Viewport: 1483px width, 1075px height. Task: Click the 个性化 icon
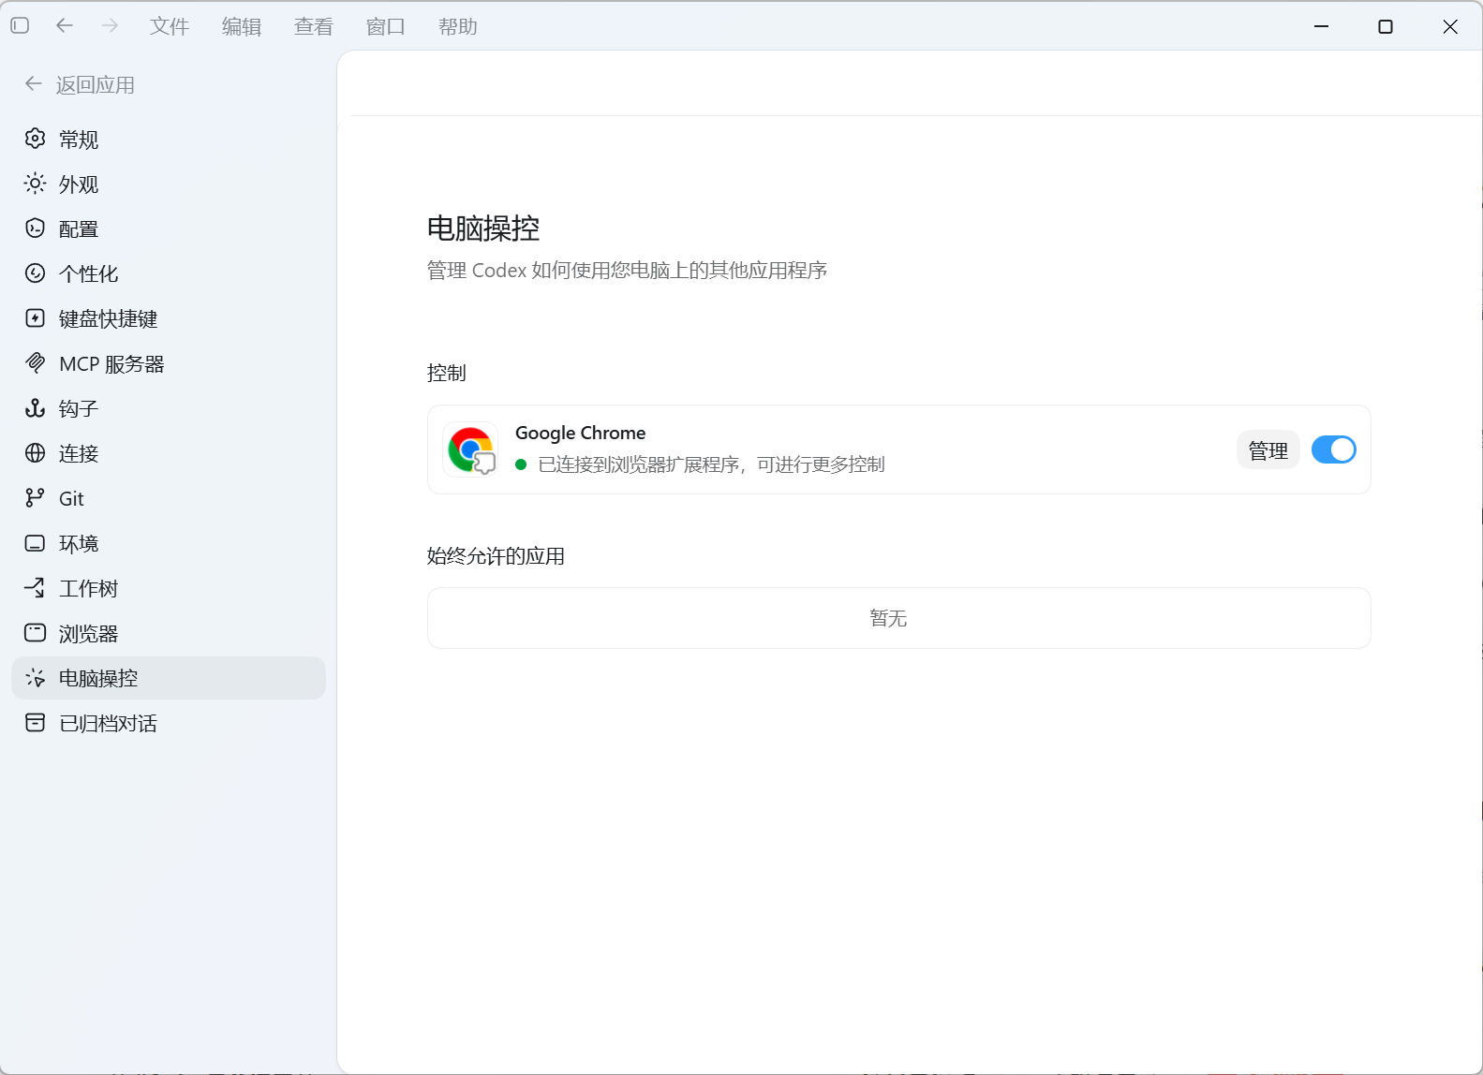tap(35, 273)
